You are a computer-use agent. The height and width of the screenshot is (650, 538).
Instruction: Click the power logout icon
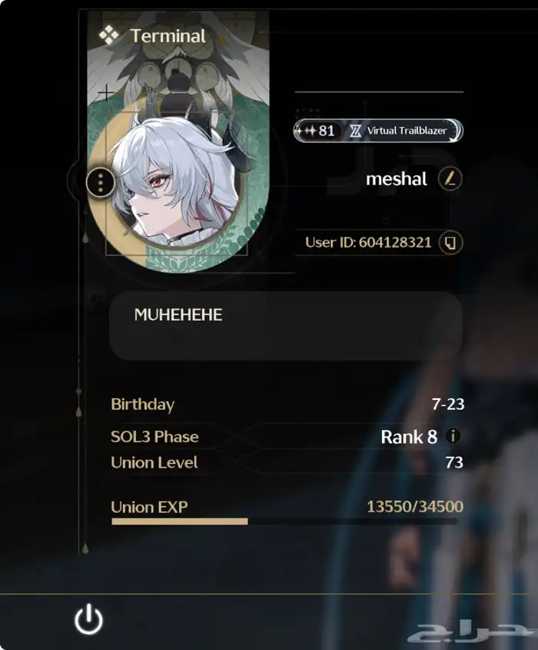[88, 619]
